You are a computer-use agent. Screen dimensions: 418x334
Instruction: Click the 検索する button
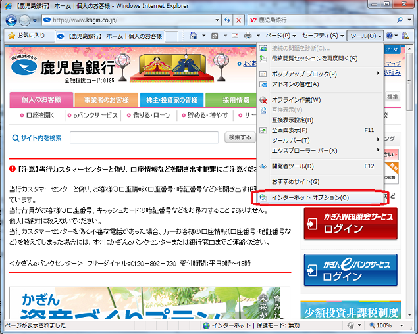(x=240, y=137)
